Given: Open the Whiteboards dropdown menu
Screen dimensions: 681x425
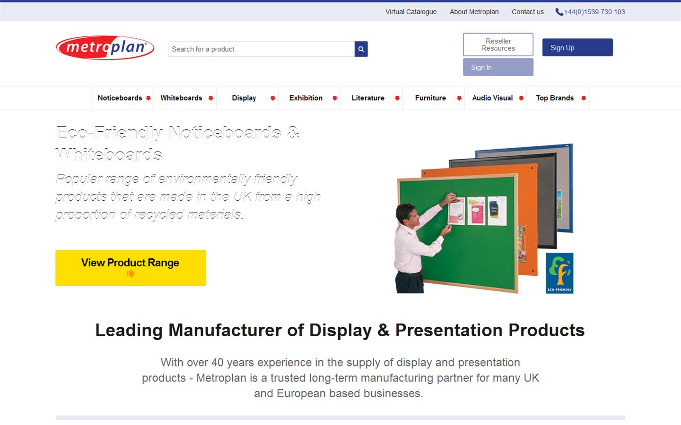Looking at the screenshot, I should pos(181,98).
